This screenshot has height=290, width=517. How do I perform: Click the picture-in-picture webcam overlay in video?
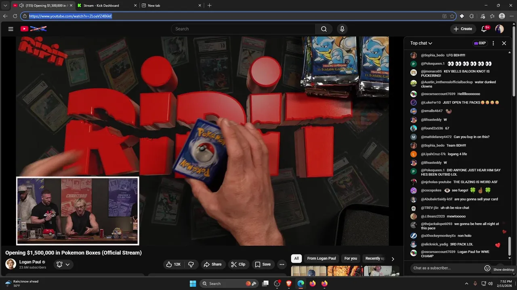[78, 211]
